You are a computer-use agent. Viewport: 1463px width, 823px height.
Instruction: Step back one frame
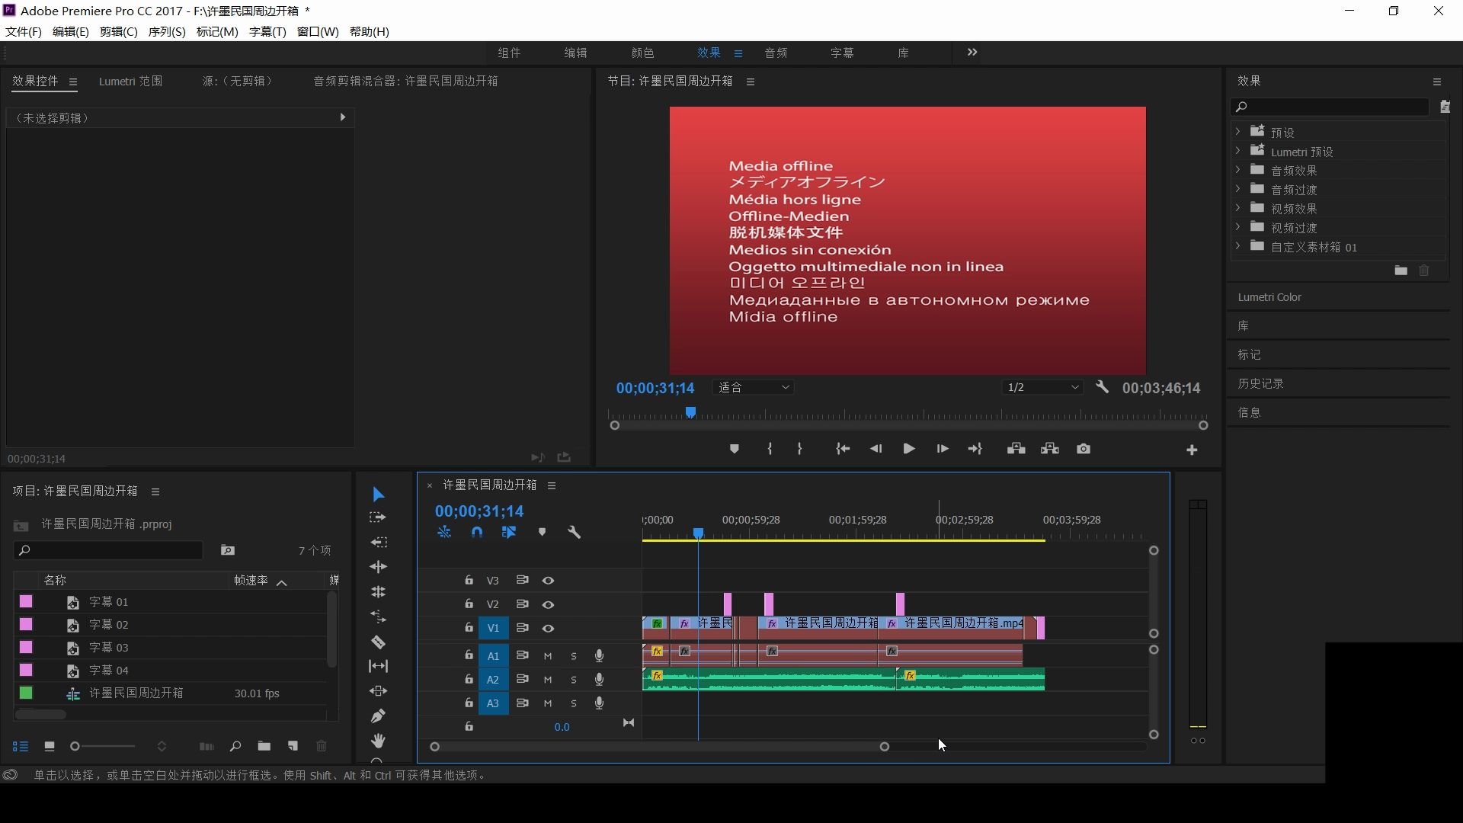(876, 449)
